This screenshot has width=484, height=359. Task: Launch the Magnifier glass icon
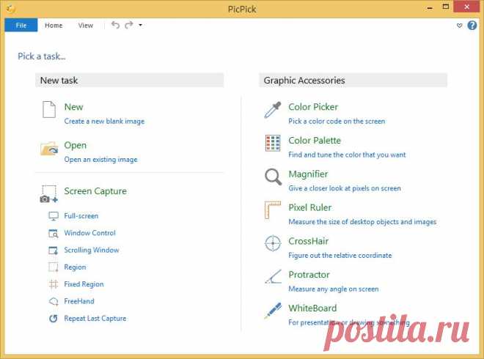(x=274, y=177)
